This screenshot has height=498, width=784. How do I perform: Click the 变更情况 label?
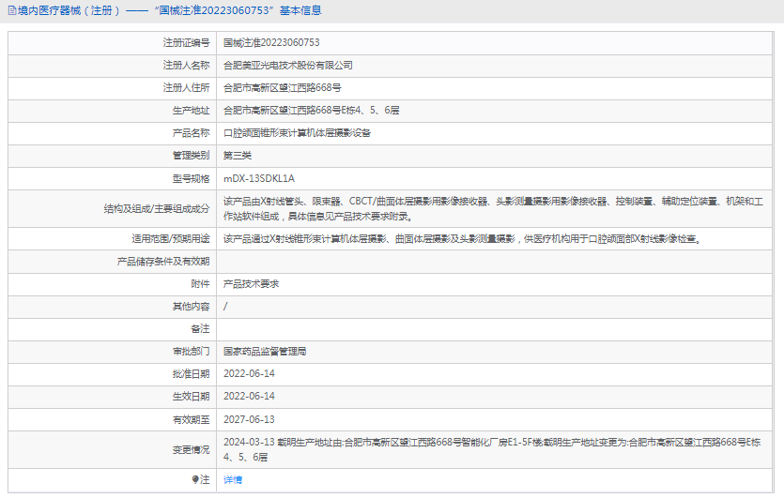click(x=191, y=450)
